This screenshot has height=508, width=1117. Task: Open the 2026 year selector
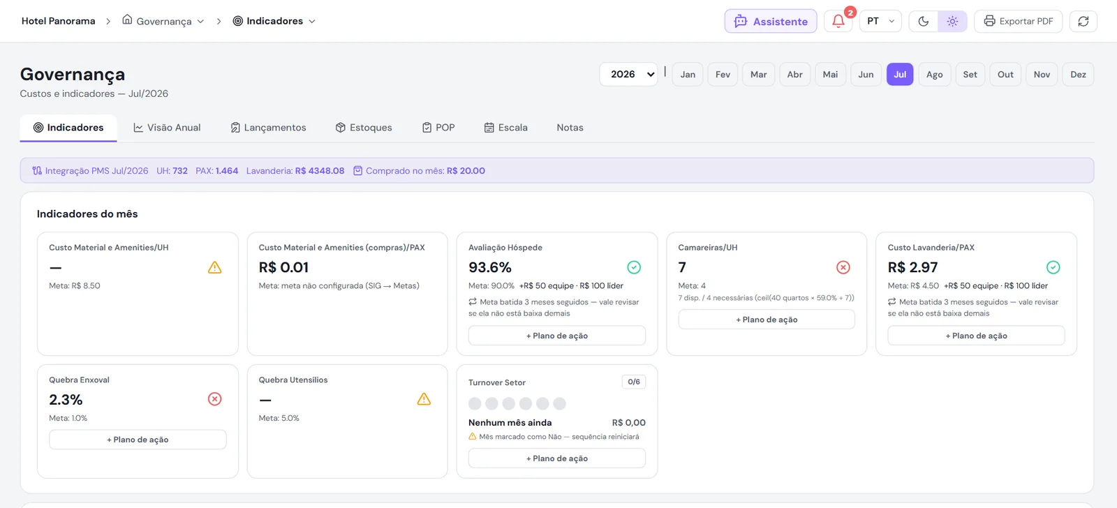click(628, 74)
